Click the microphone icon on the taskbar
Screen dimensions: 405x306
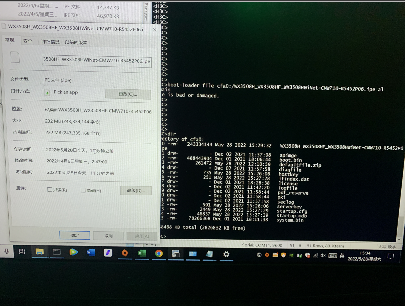(6, 251)
